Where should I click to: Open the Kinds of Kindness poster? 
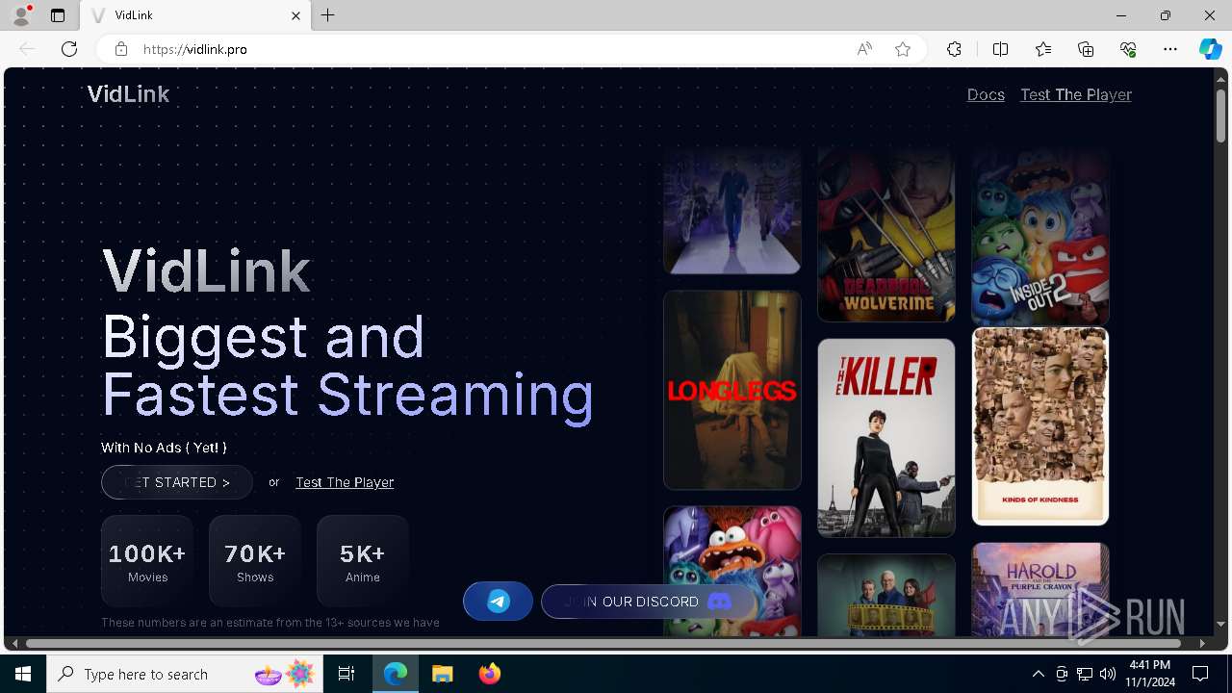(x=1040, y=426)
